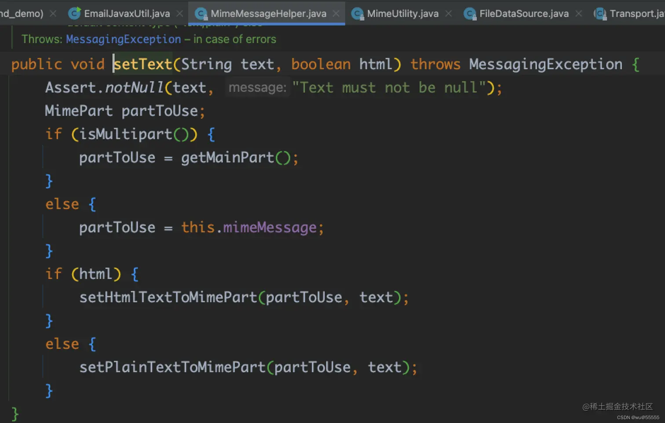Click the isMultipart() call
The width and height of the screenshot is (665, 423).
tap(134, 134)
